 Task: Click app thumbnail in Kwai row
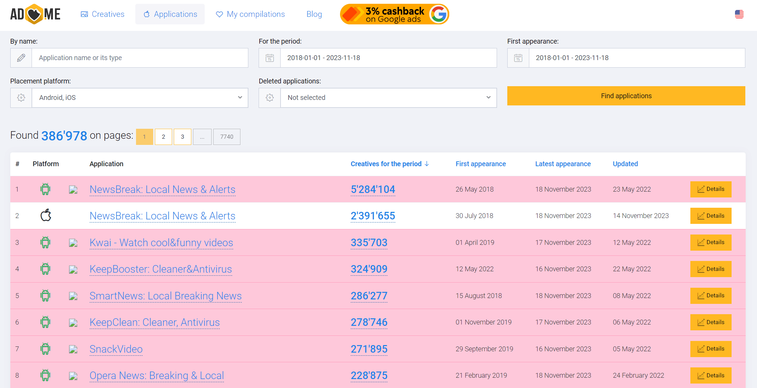pos(73,243)
